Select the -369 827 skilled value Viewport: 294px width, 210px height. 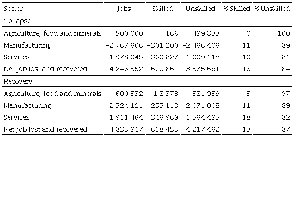click(x=162, y=57)
